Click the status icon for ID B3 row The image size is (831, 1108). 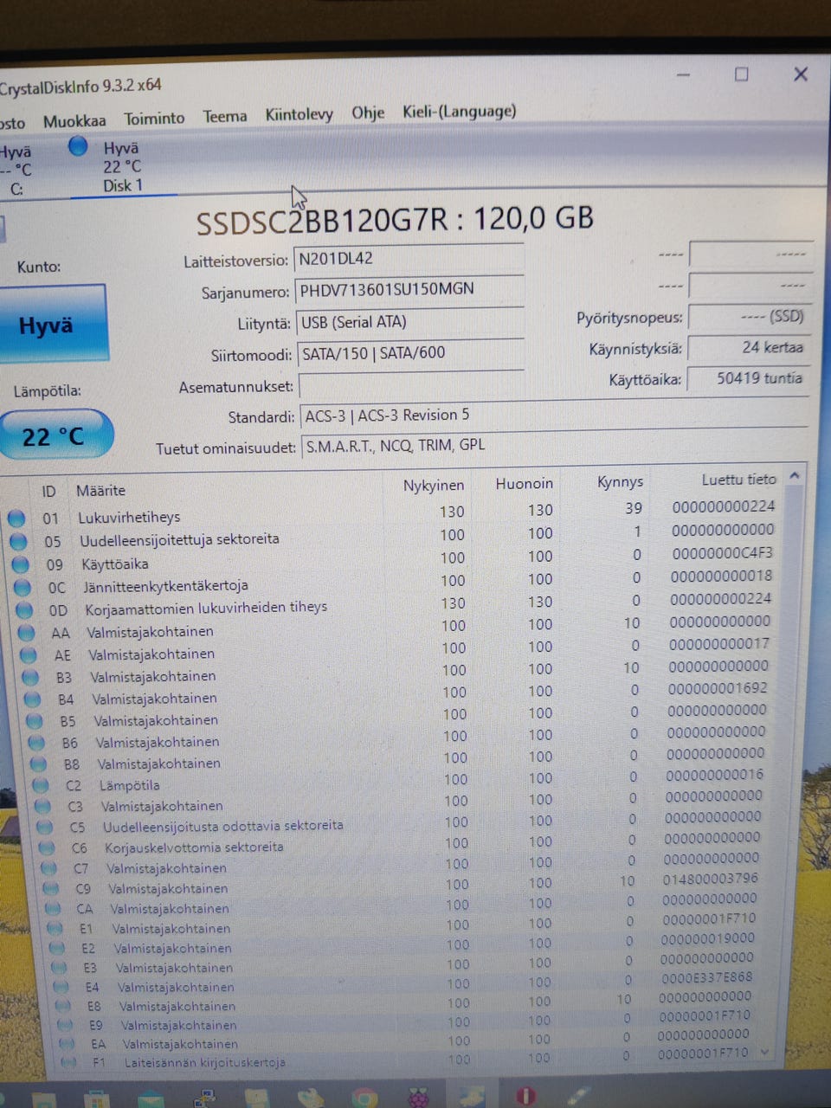31,677
